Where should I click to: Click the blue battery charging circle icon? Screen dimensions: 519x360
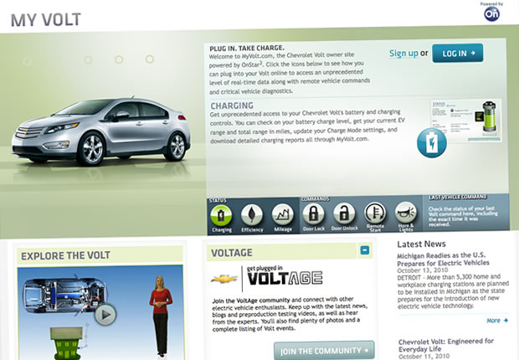(432, 142)
